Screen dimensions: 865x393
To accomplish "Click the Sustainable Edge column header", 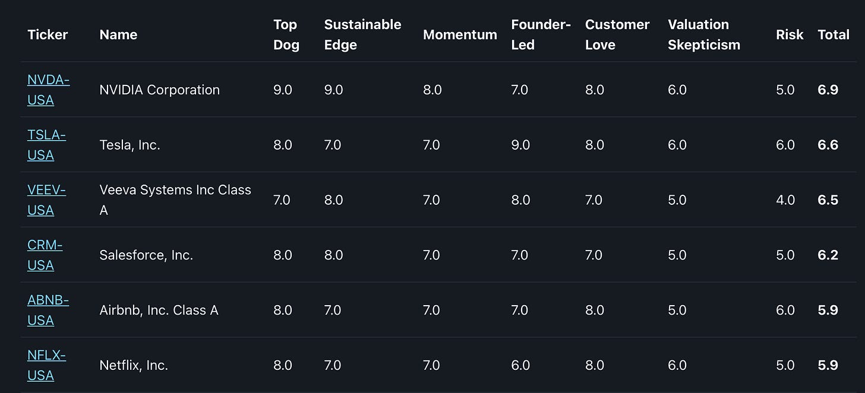I will 362,34.
